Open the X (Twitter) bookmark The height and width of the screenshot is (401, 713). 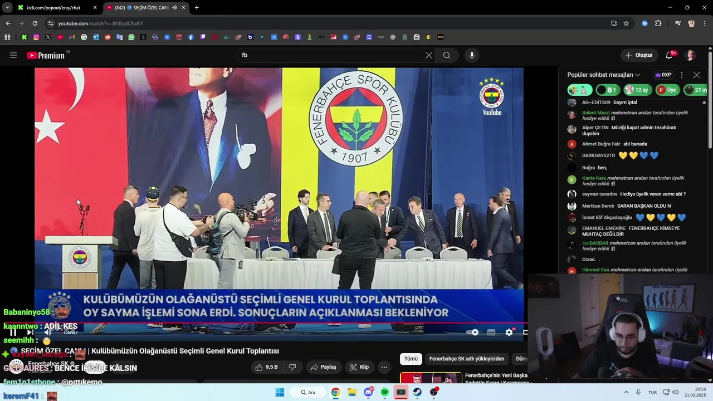pos(48,37)
